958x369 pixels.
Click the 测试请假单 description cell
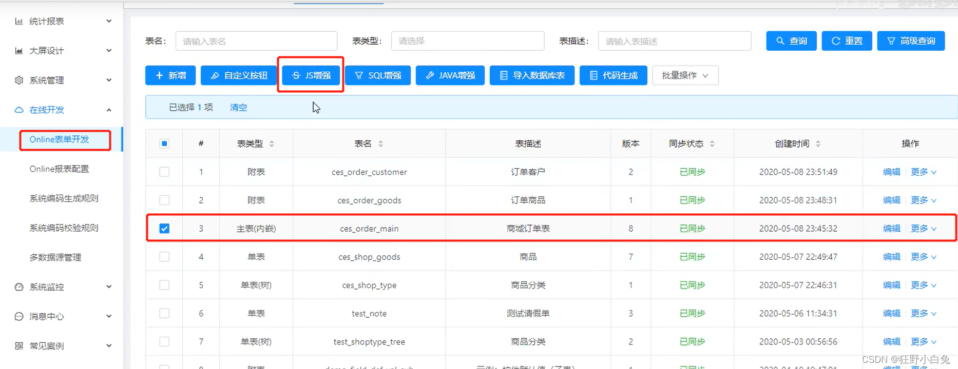(528, 313)
